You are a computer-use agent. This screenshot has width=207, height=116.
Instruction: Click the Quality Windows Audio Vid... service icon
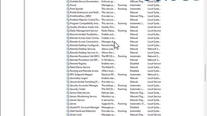pyautogui.click(x=68, y=27)
